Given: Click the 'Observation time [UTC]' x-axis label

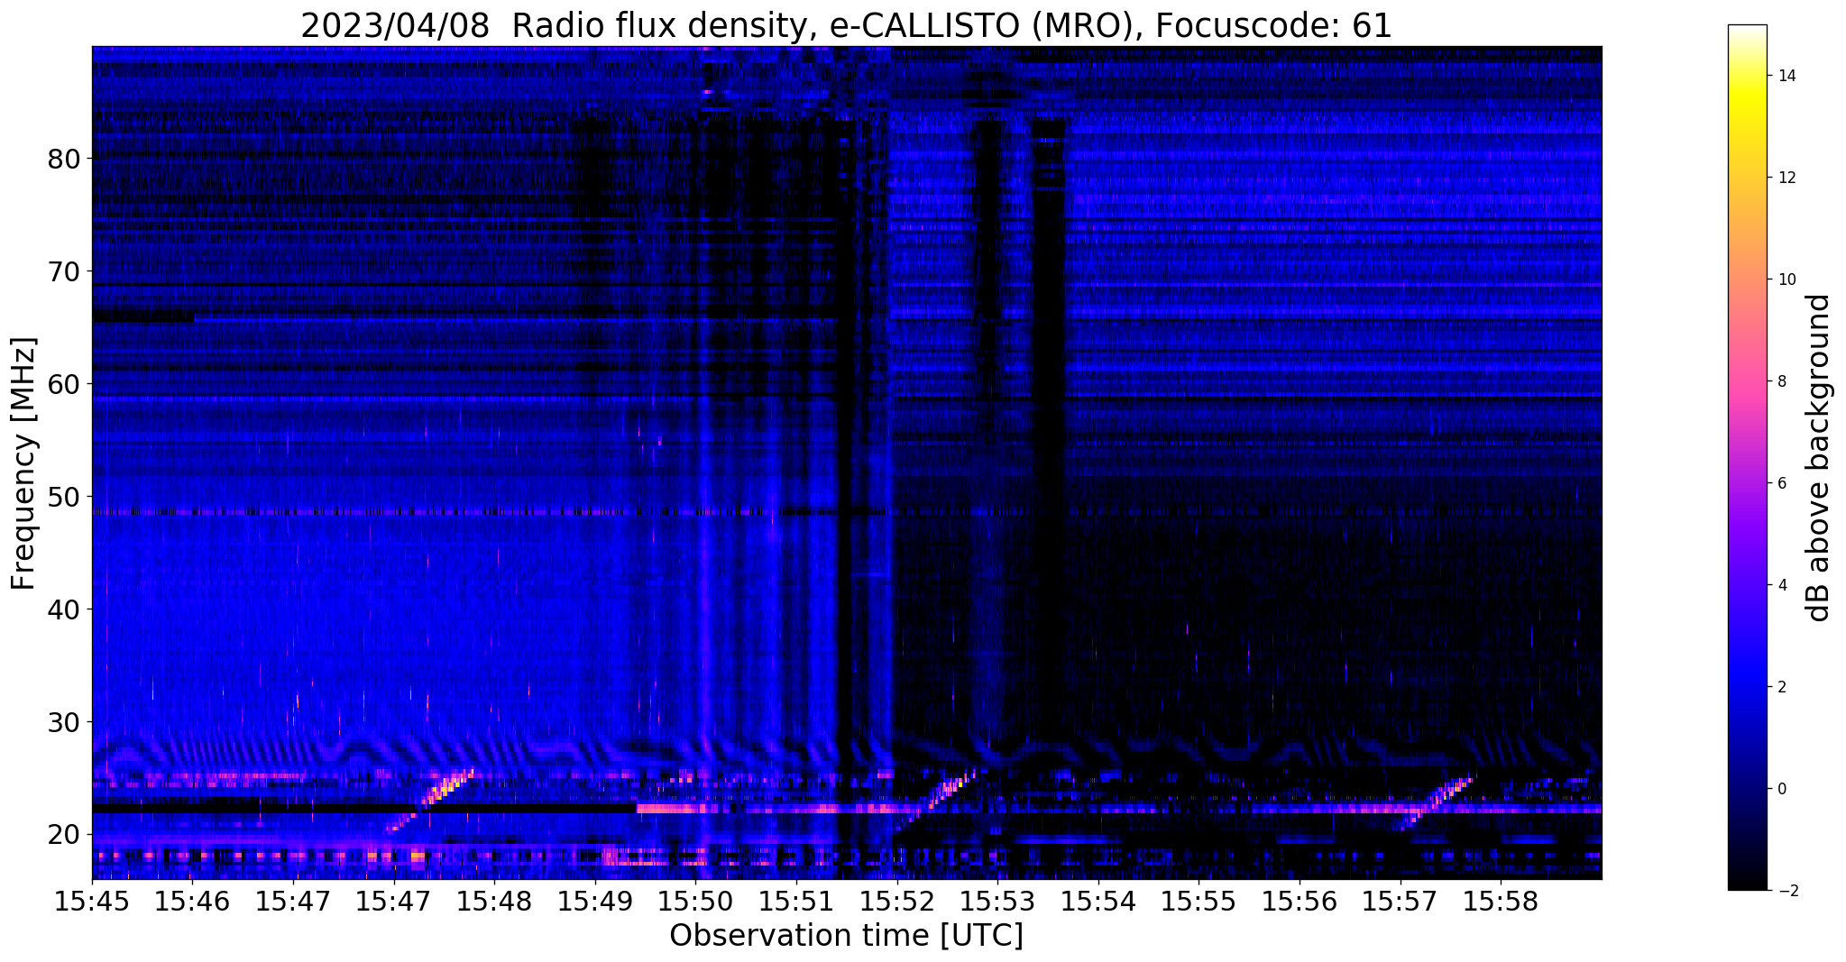Looking at the screenshot, I should coord(846,935).
